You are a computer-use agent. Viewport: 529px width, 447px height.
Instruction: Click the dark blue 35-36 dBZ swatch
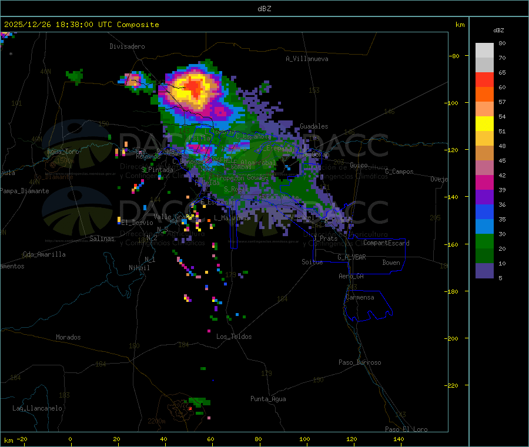[484, 211]
